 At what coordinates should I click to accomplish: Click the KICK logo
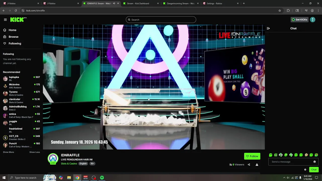point(18,20)
